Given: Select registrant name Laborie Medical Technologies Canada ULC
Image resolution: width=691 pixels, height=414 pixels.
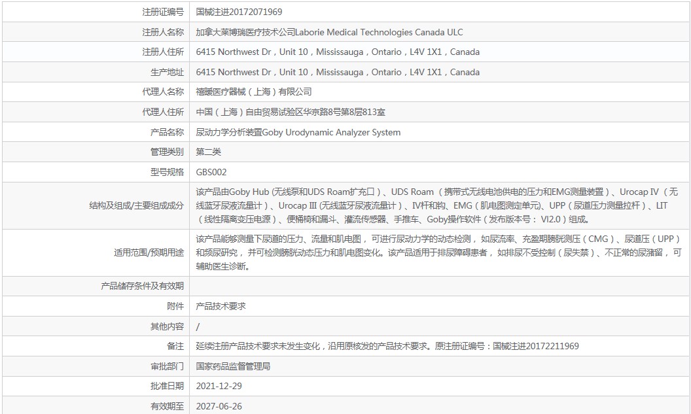Looking at the screenshot, I should pos(379,32).
